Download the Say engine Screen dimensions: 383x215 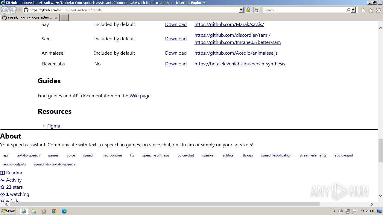tap(176, 24)
